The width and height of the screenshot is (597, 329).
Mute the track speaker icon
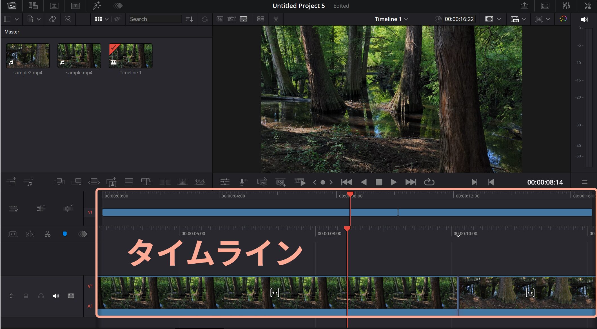pyautogui.click(x=56, y=296)
